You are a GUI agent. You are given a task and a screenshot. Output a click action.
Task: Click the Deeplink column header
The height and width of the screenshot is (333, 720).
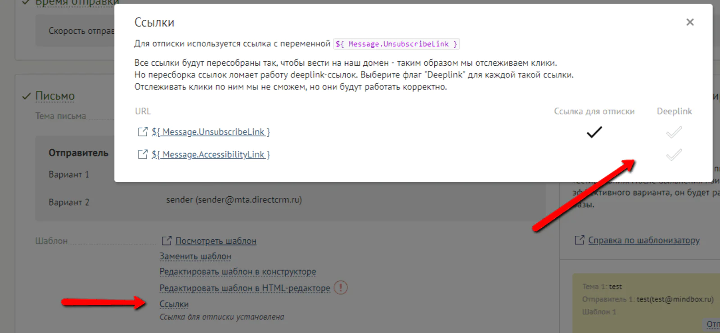(674, 111)
